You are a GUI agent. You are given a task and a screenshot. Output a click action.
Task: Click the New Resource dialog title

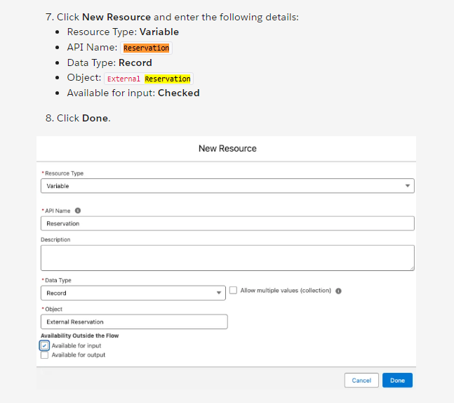[227, 149]
